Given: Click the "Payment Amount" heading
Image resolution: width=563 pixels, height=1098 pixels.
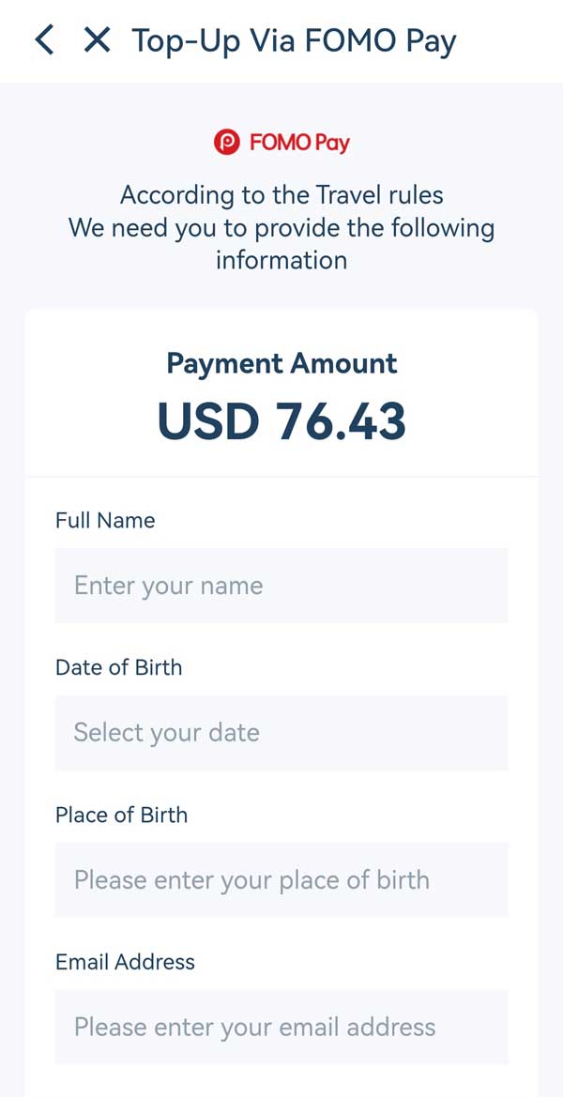Looking at the screenshot, I should click(281, 363).
